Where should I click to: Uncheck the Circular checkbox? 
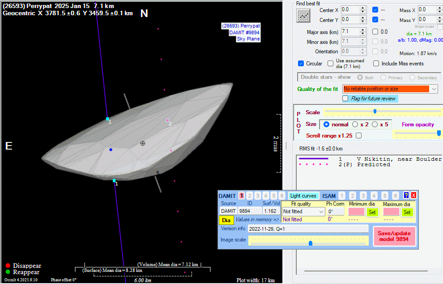[x=301, y=64]
